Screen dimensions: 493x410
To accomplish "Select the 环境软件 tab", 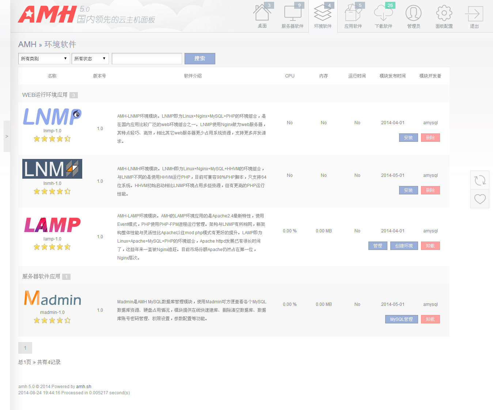I will 323,16.
